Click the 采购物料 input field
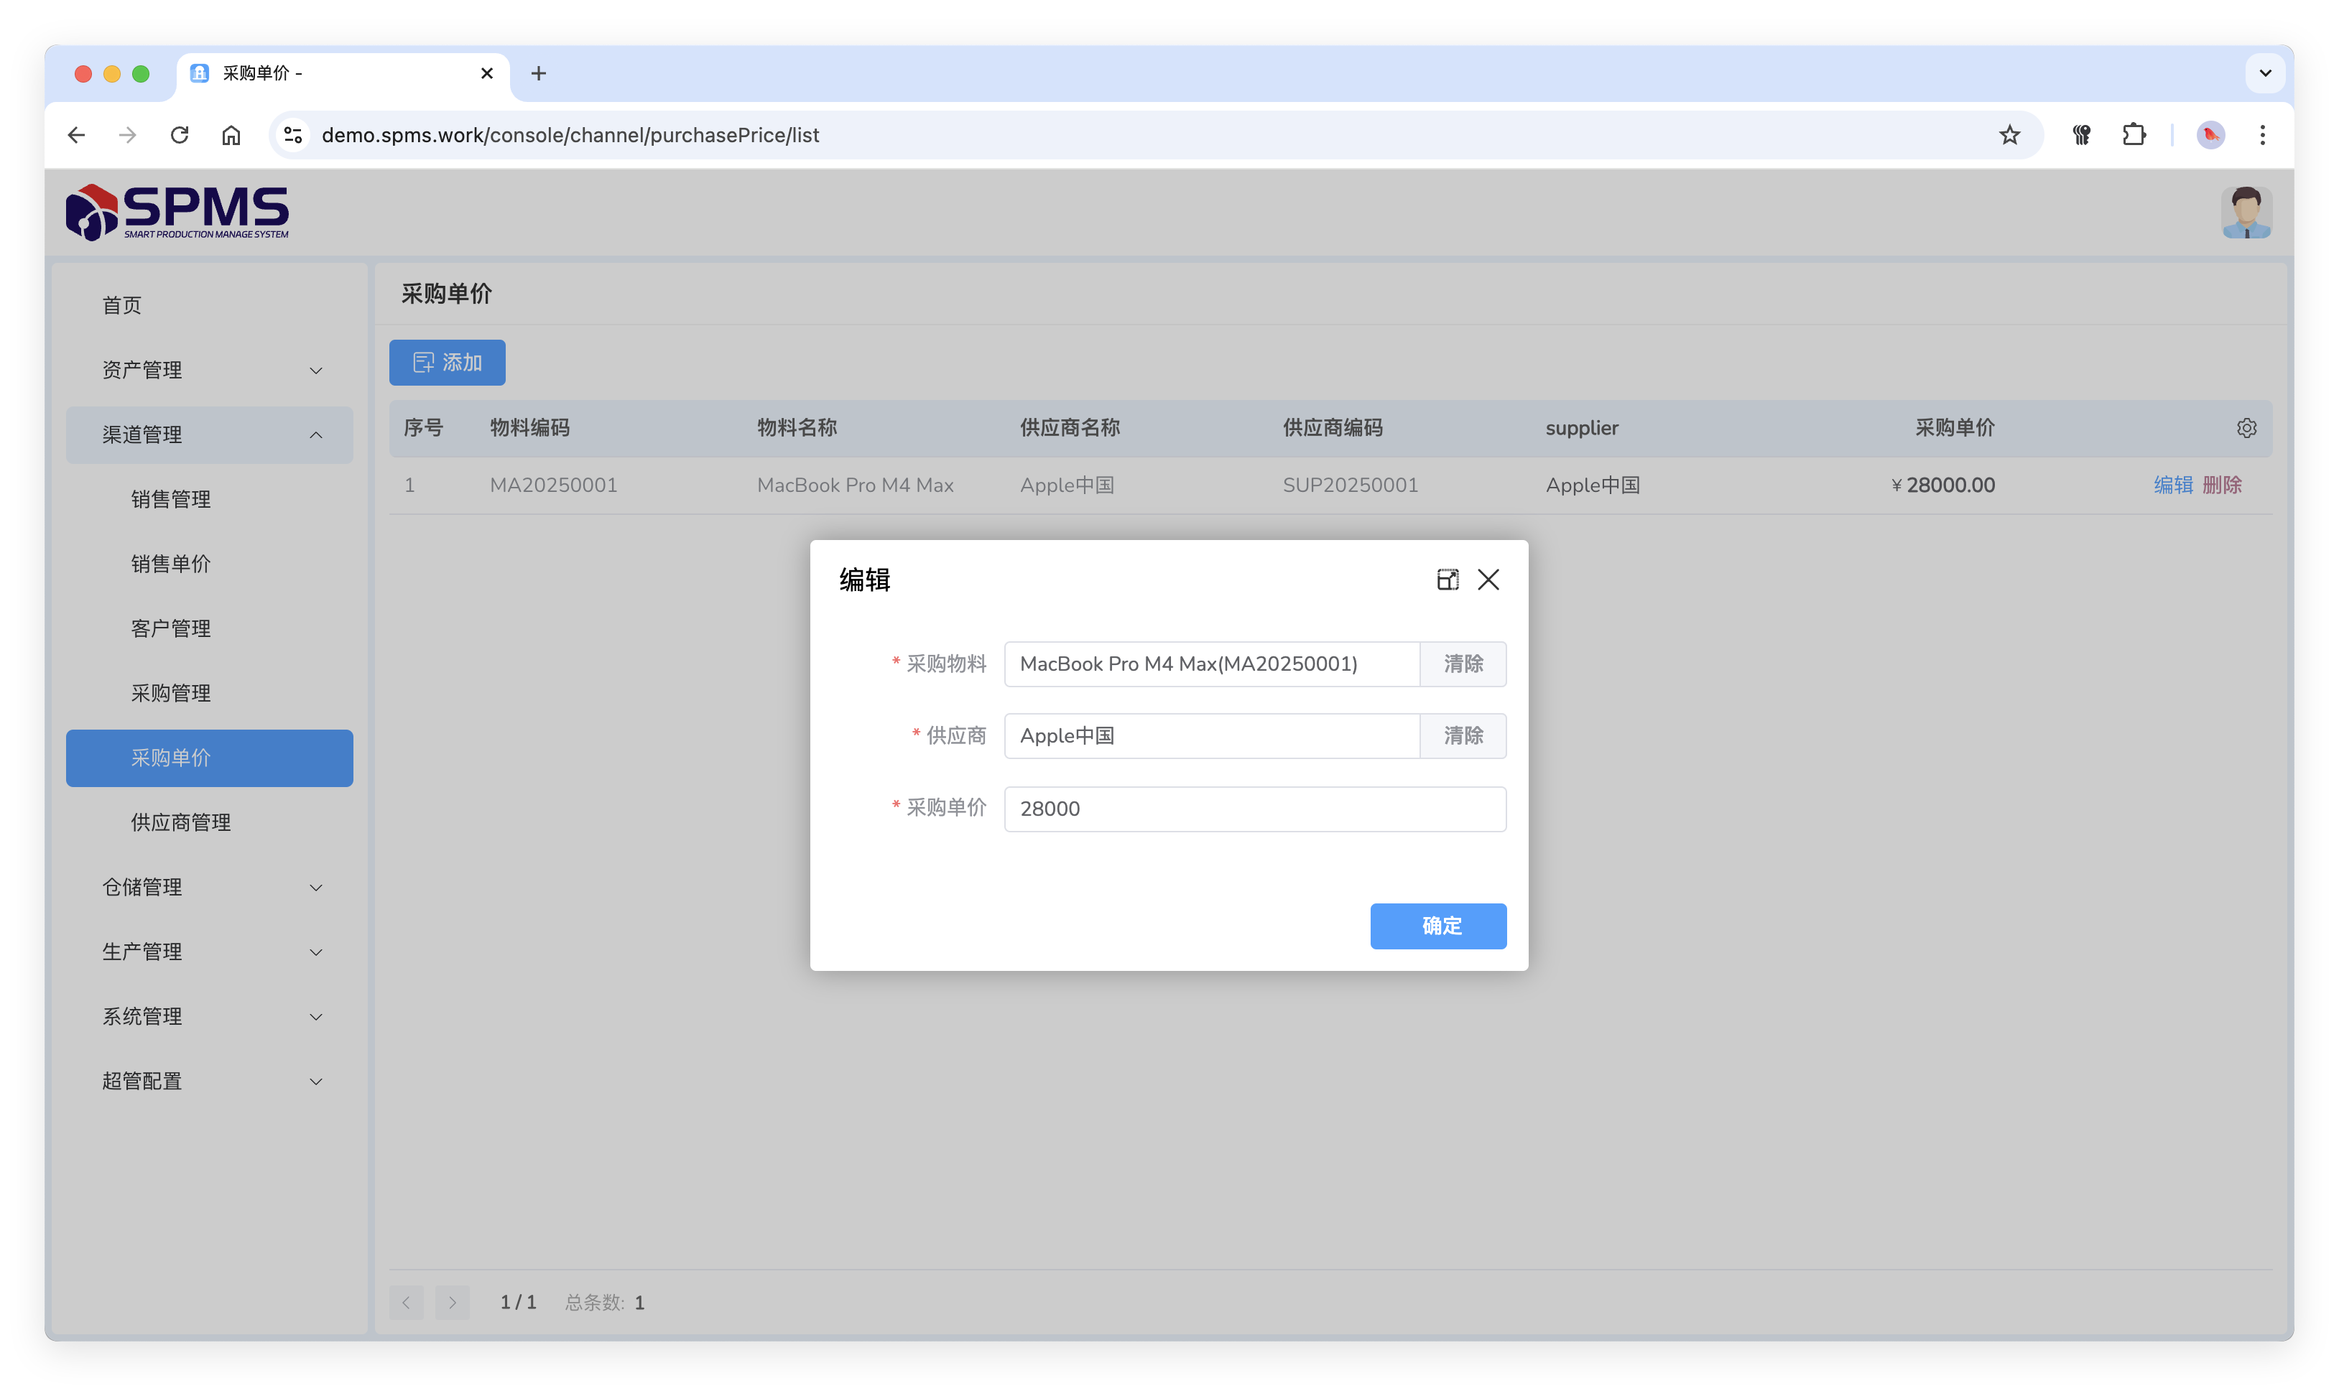The width and height of the screenshot is (2339, 1386). click(x=1212, y=664)
